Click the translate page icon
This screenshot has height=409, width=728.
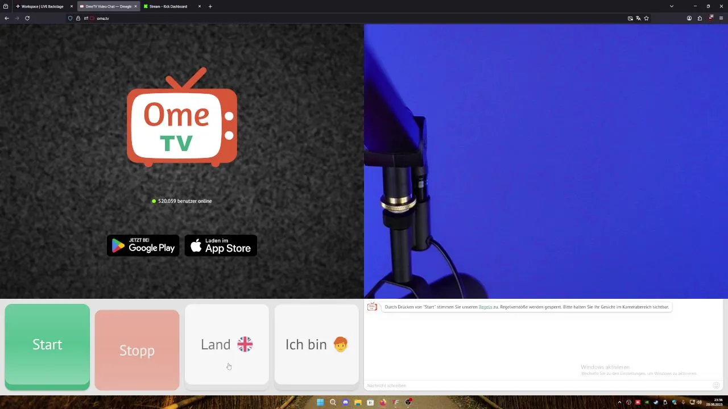(638, 18)
